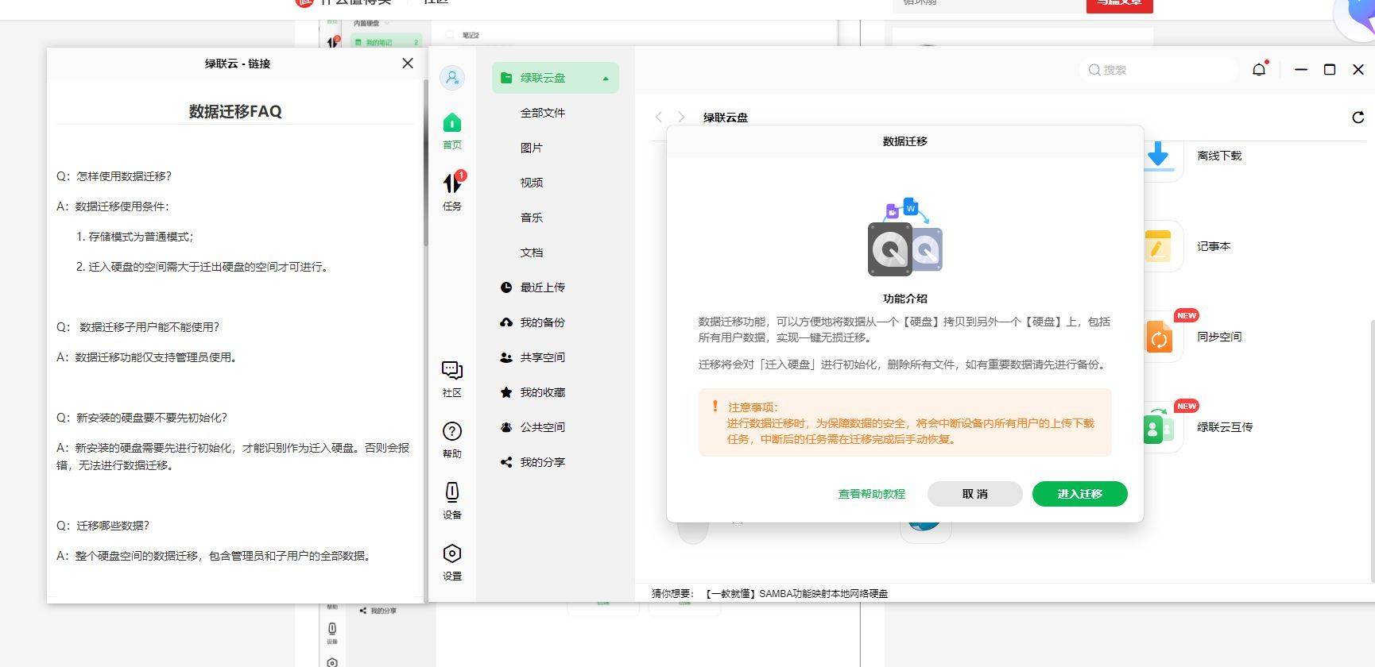
Task: Open the 任务 tasks icon with badge
Action: pyautogui.click(x=451, y=191)
